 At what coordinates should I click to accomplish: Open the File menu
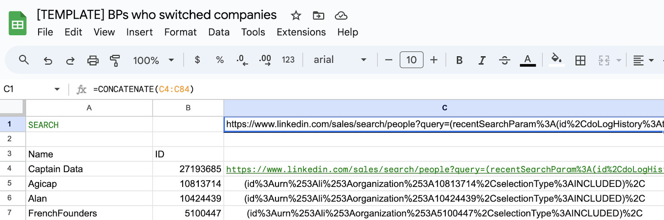click(x=45, y=32)
